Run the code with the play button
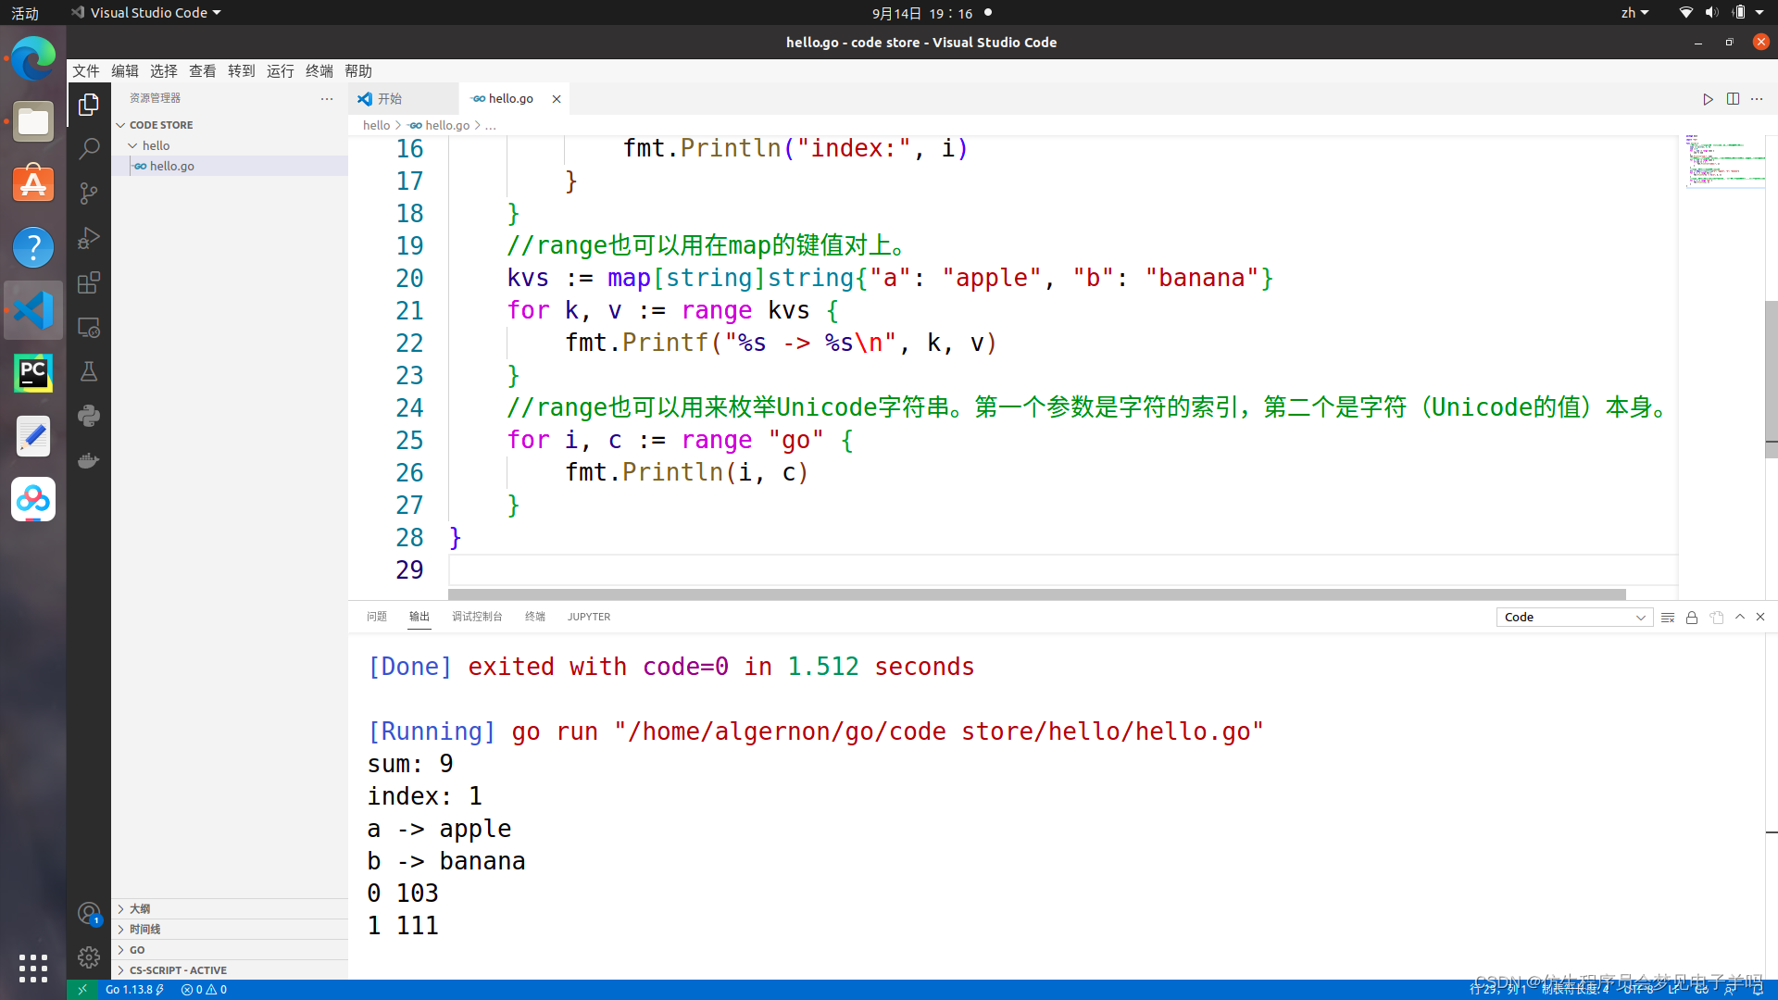The height and width of the screenshot is (1000, 1778). tap(1708, 99)
